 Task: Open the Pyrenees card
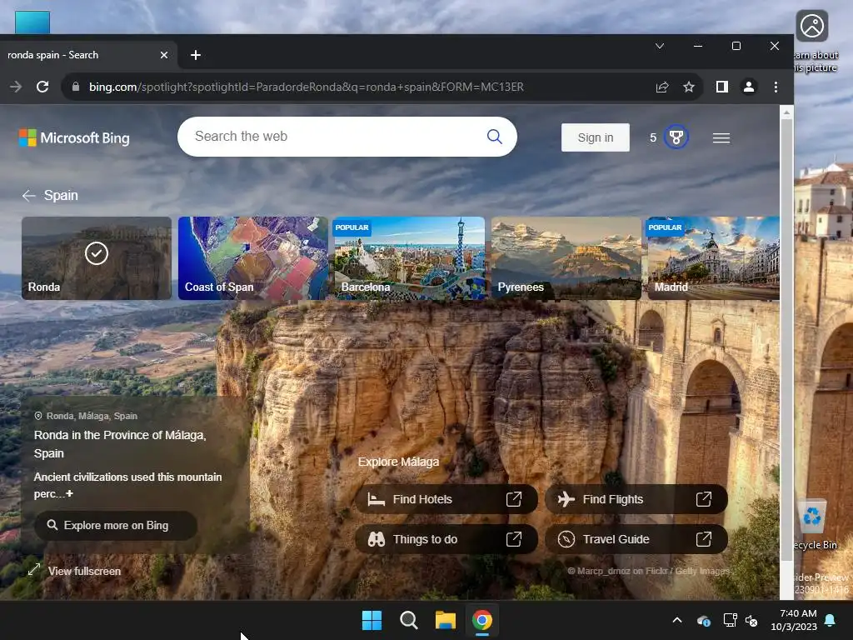click(566, 258)
